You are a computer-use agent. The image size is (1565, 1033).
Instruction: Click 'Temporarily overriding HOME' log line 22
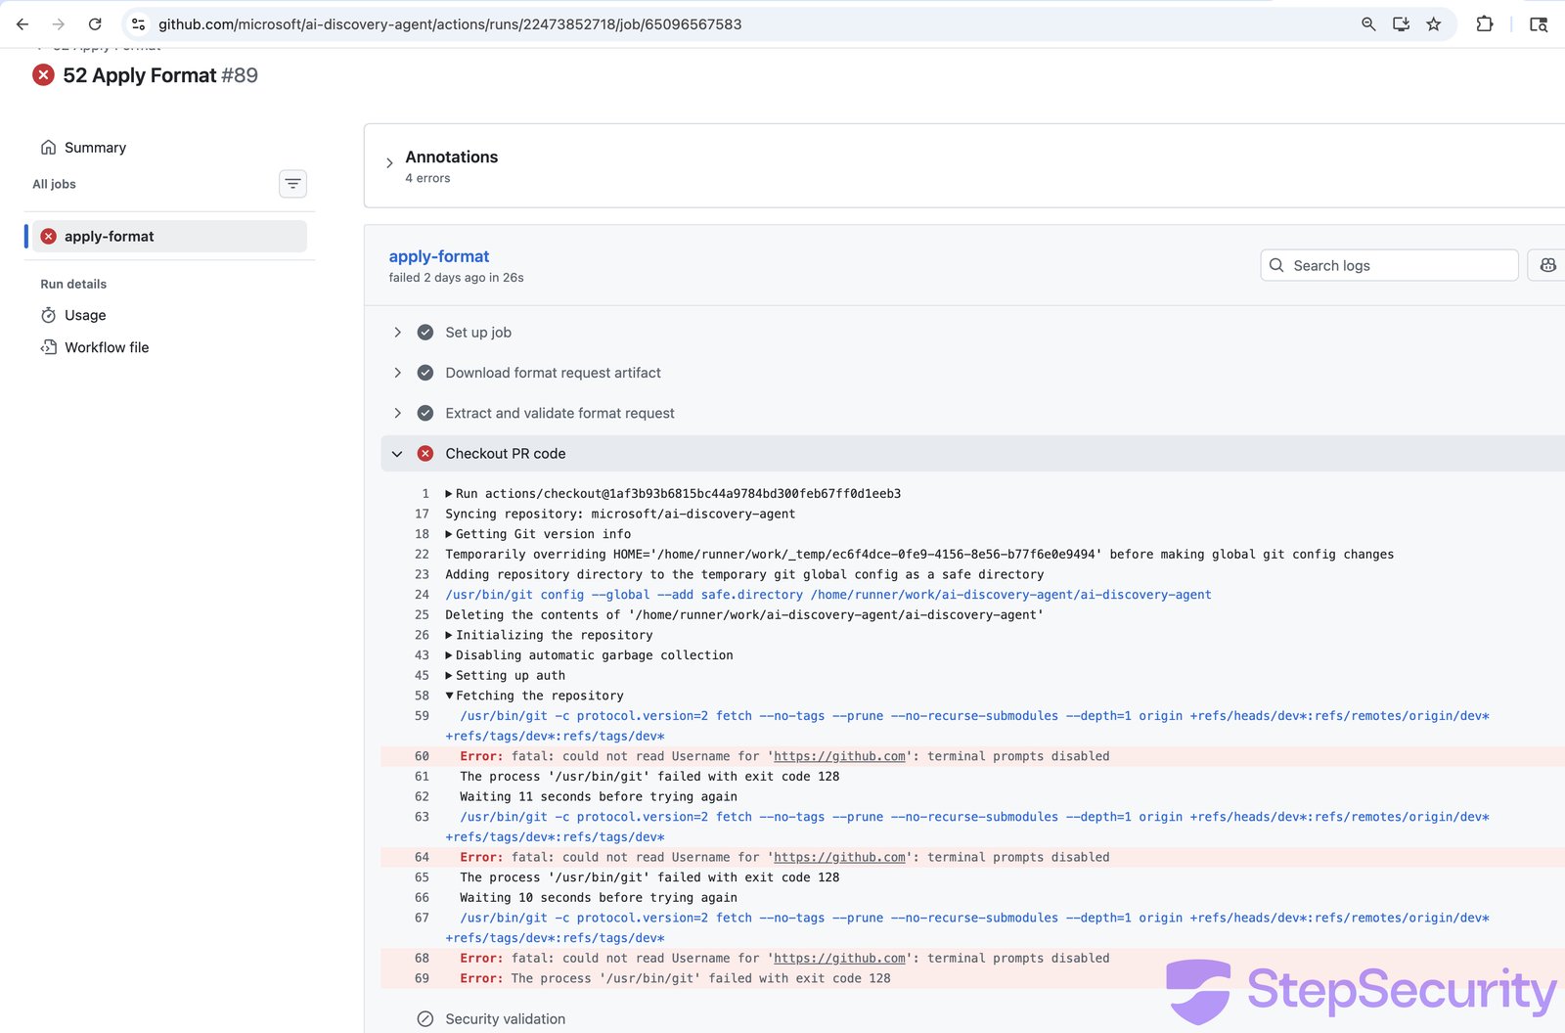pos(919,555)
